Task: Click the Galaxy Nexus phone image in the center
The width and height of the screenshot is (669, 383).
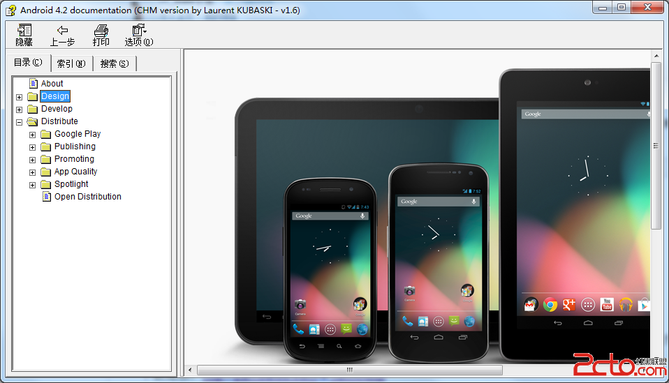Action: point(439,262)
